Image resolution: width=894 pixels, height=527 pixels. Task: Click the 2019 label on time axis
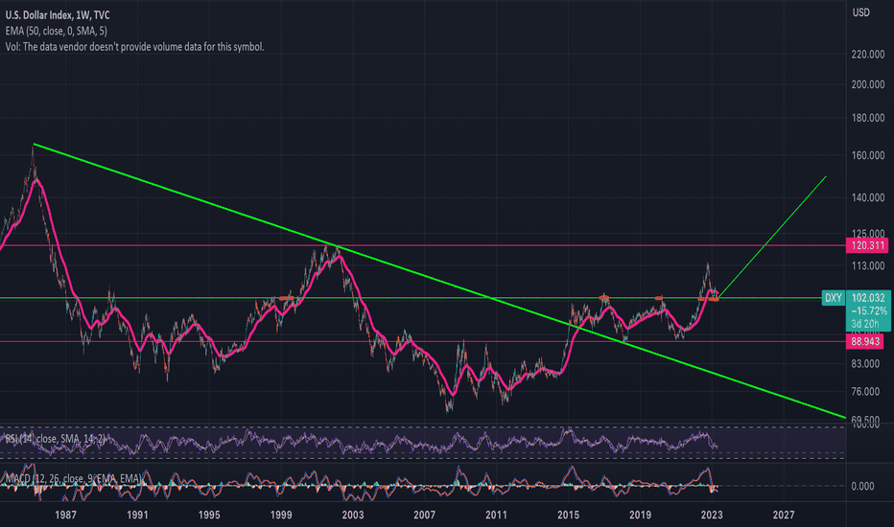tap(640, 516)
